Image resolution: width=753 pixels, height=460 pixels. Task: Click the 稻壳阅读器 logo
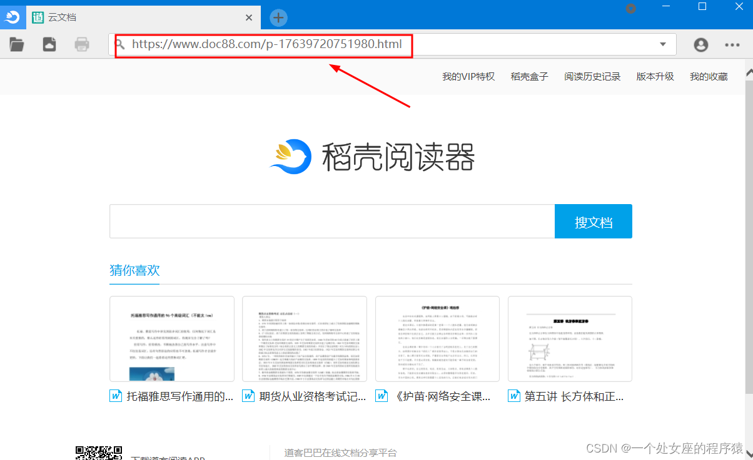[372, 156]
